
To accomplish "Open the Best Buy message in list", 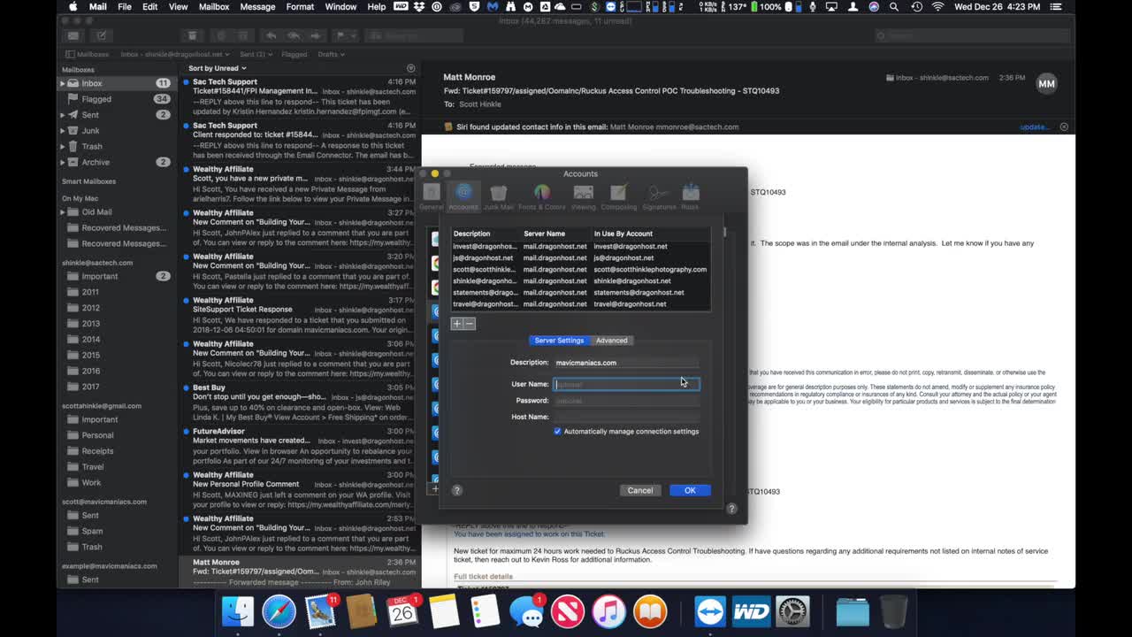I will (x=298, y=403).
